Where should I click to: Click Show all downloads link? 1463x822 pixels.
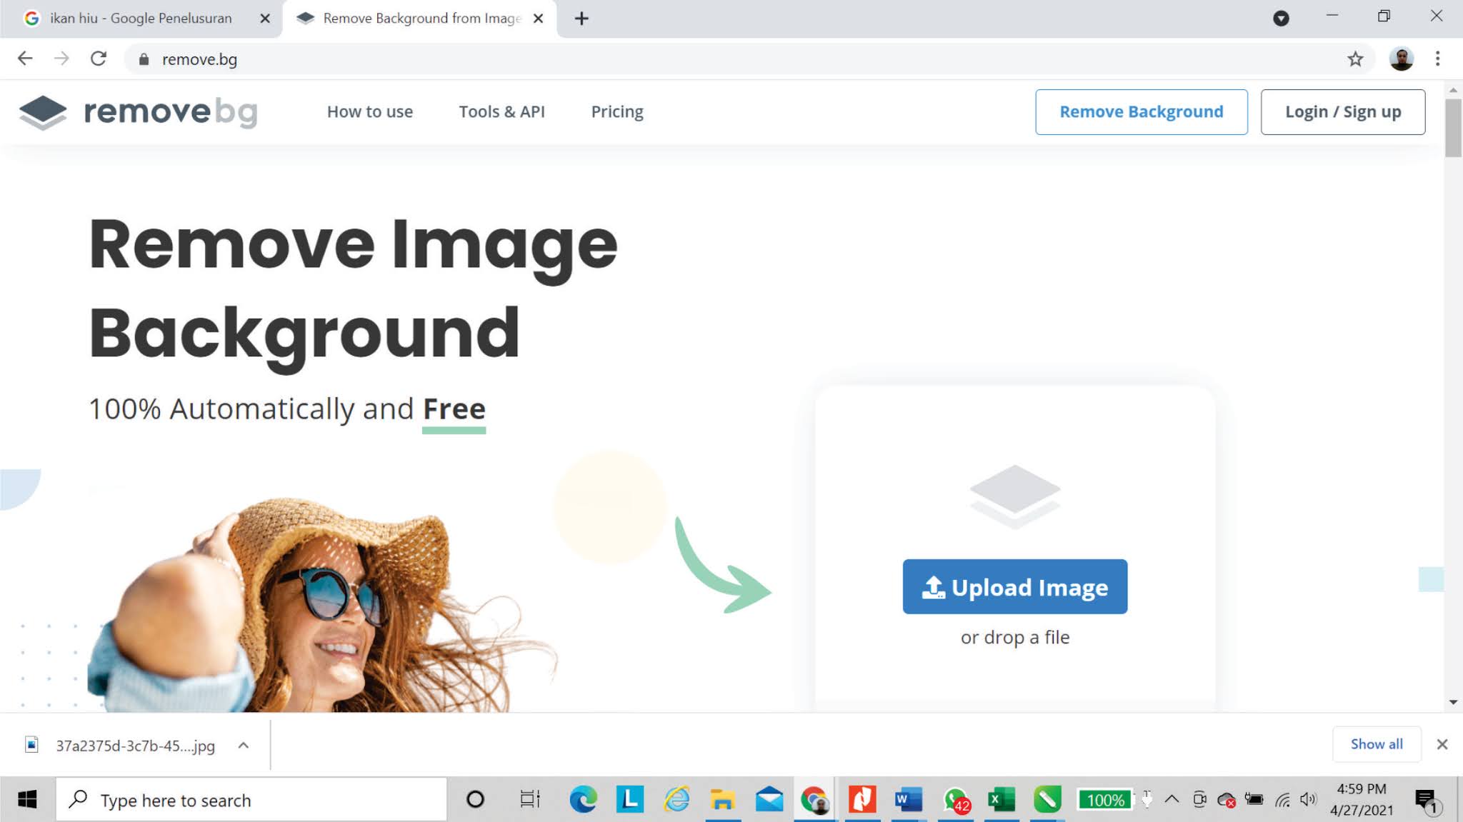coord(1376,744)
